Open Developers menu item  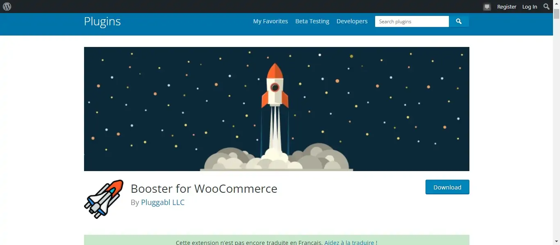tap(352, 21)
